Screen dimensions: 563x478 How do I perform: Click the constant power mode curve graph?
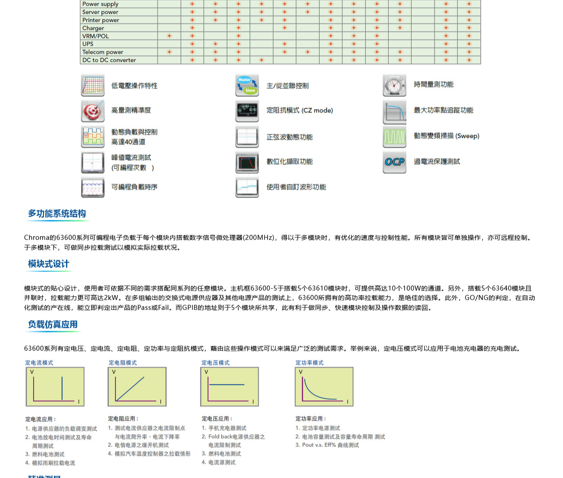[324, 386]
